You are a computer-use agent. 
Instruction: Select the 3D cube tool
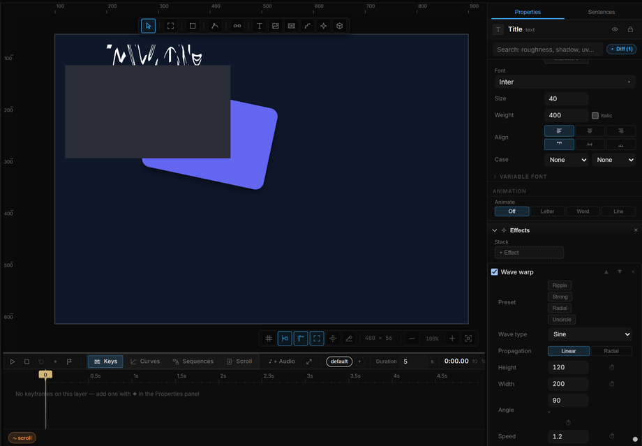(x=339, y=26)
